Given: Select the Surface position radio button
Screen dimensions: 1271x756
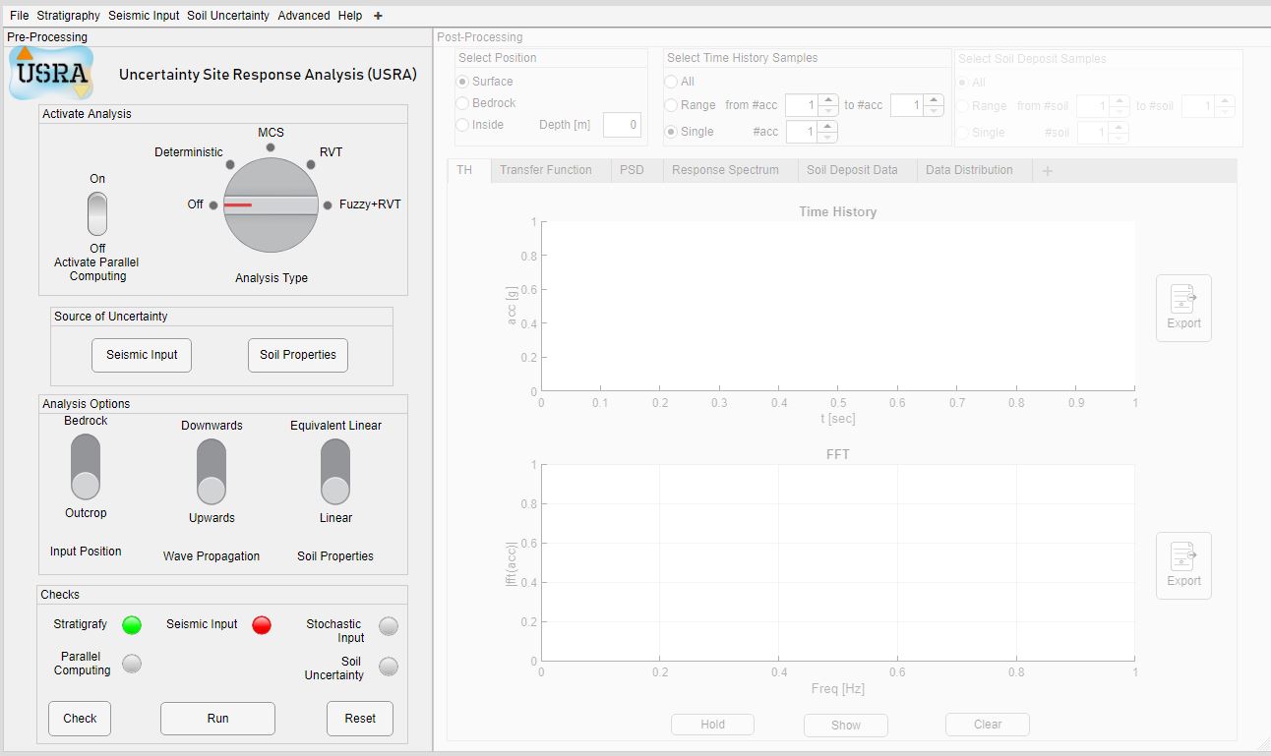Looking at the screenshot, I should 462,82.
